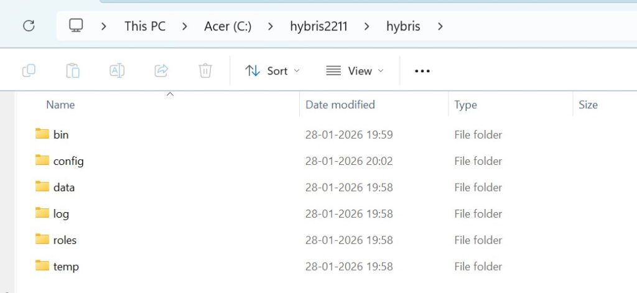
Task: Select the config folder name
Action: point(68,161)
